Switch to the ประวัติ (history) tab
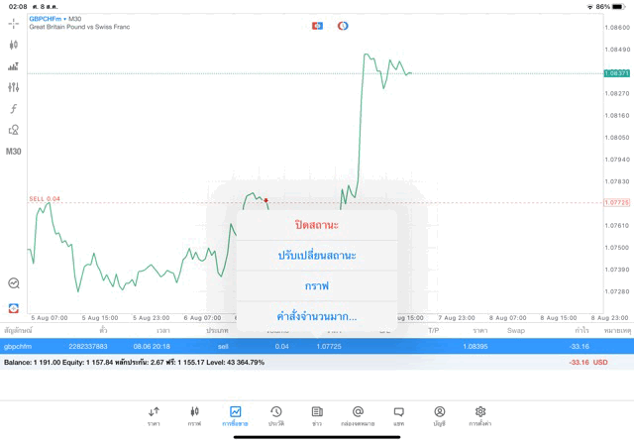This screenshot has height=443, width=634. pyautogui.click(x=275, y=414)
